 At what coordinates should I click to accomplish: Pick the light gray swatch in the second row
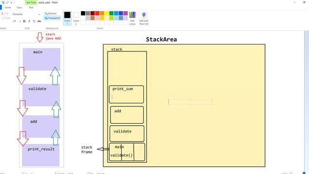coord(88,18)
